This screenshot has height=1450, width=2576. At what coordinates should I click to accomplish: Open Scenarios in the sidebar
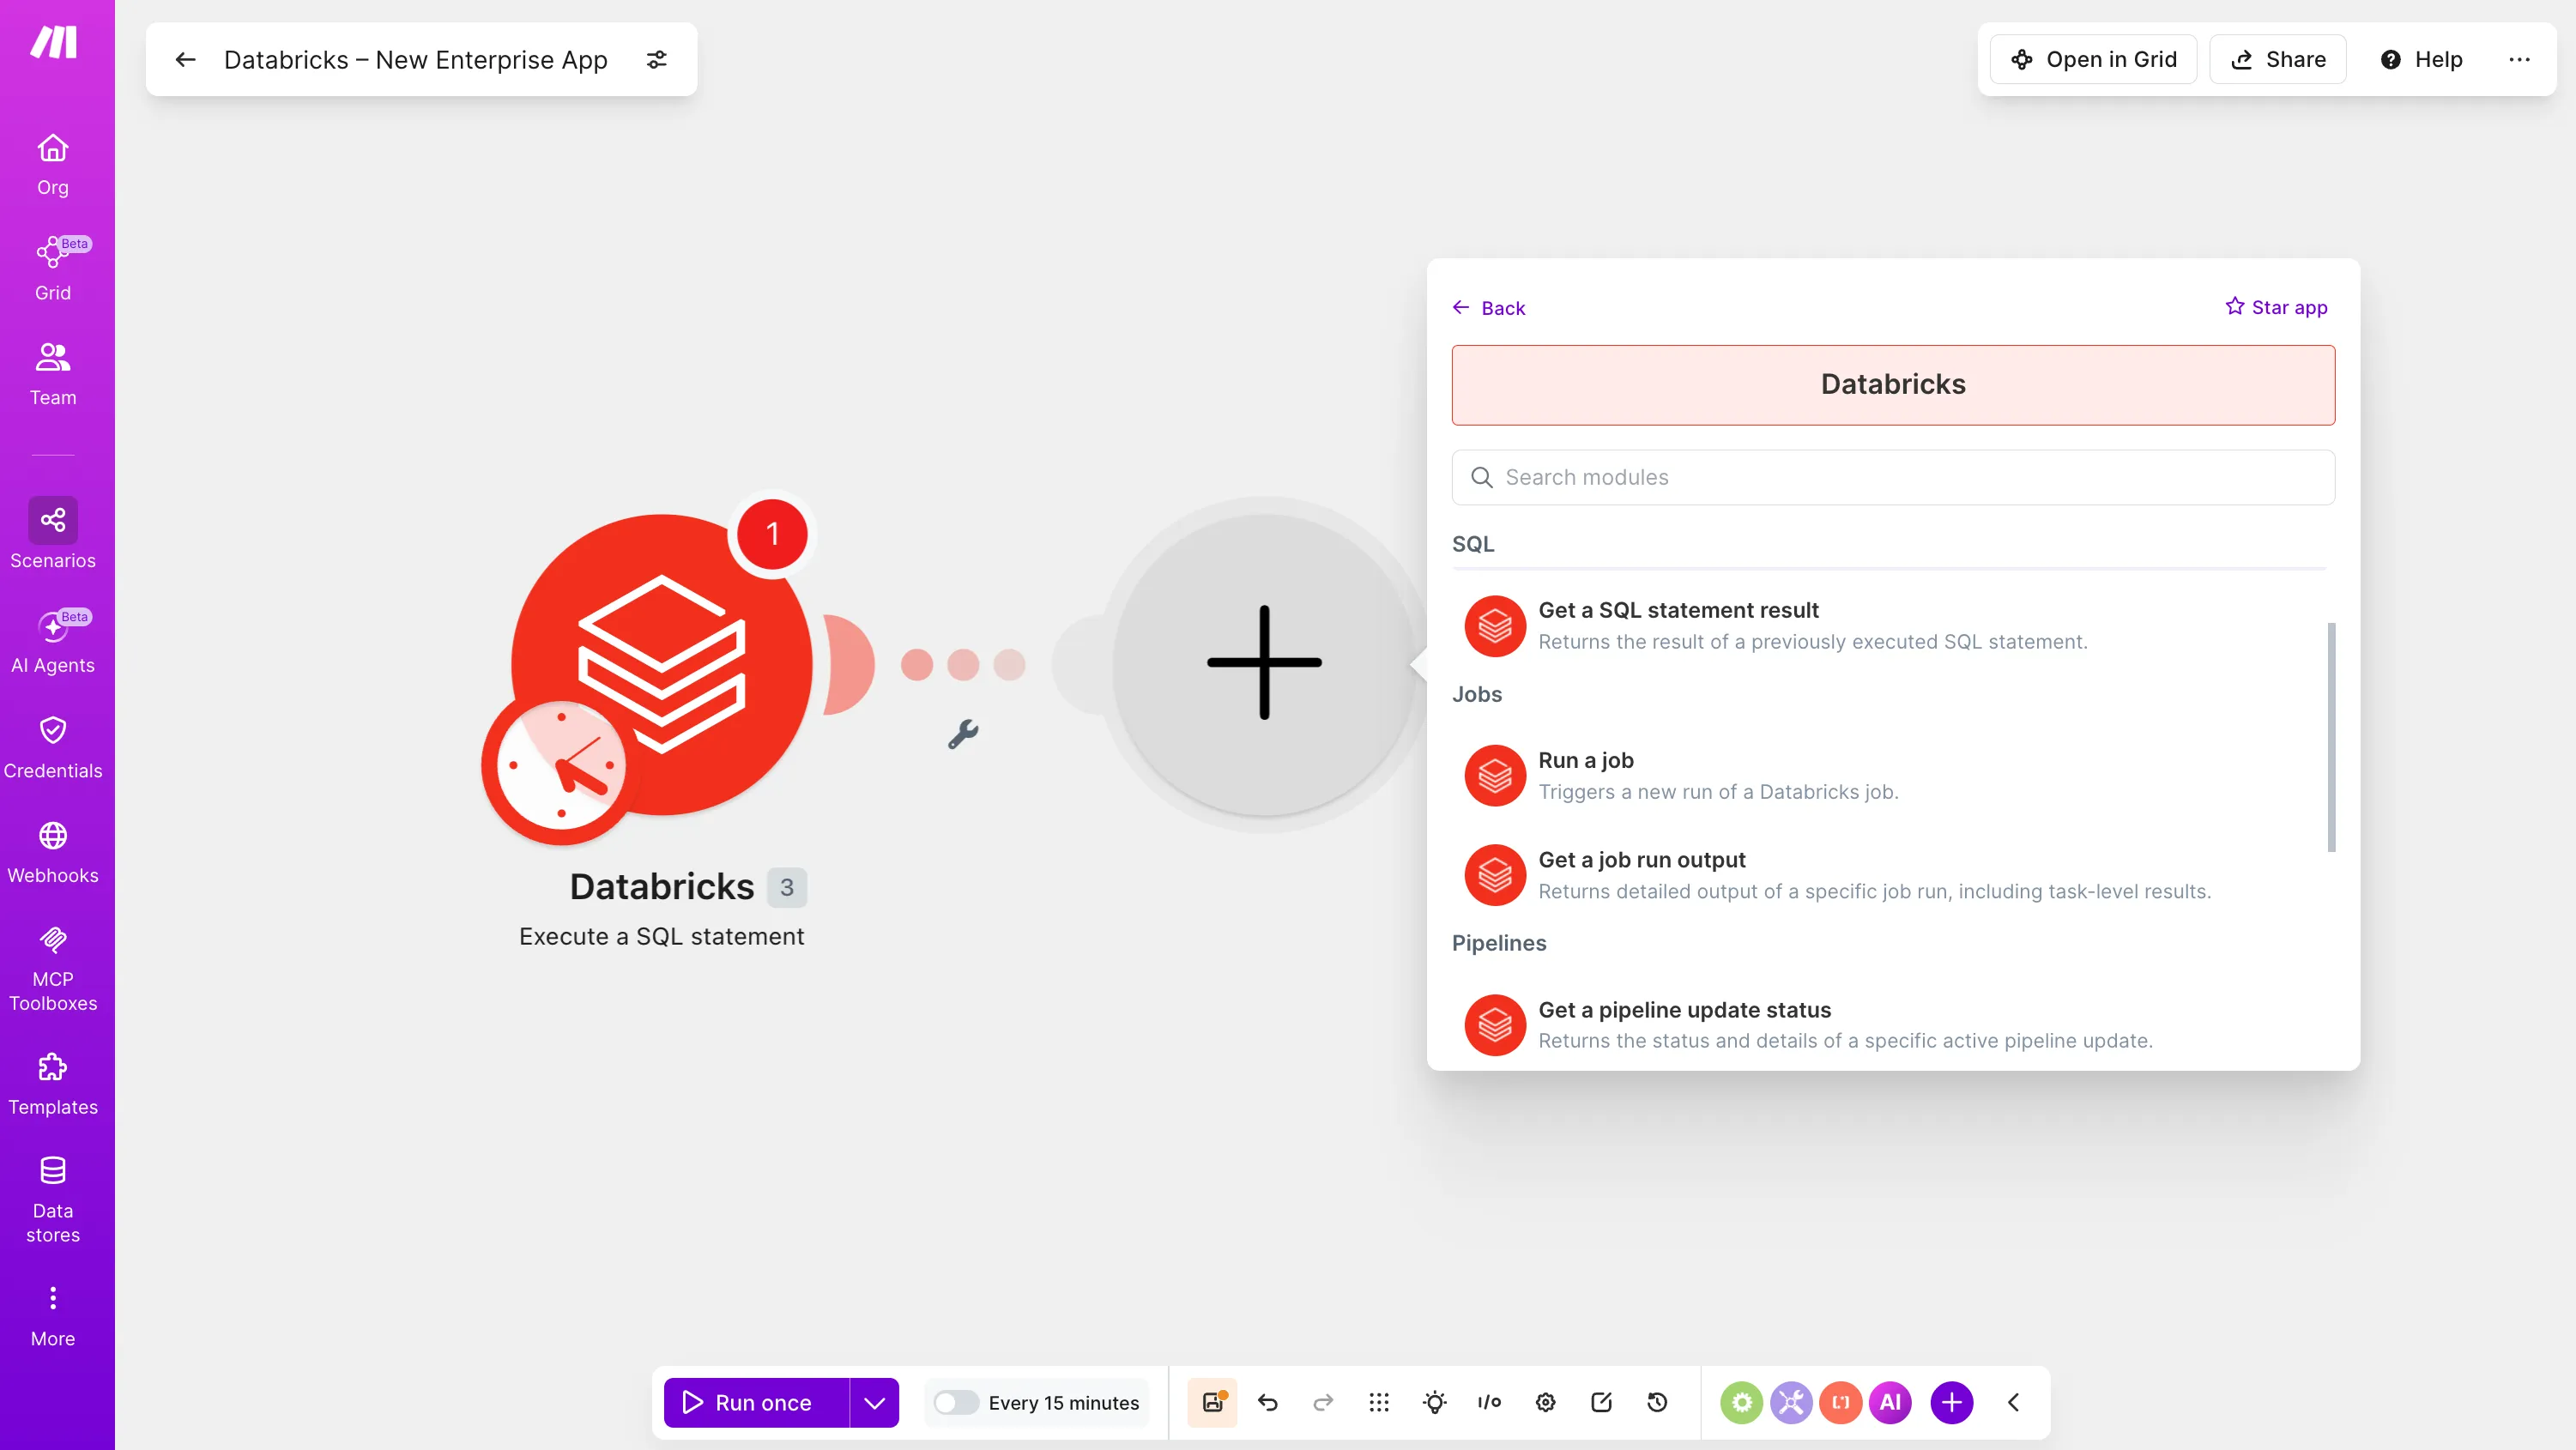pyautogui.click(x=53, y=535)
